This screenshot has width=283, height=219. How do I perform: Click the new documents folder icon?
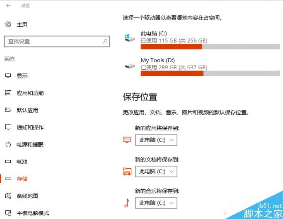click(x=127, y=172)
